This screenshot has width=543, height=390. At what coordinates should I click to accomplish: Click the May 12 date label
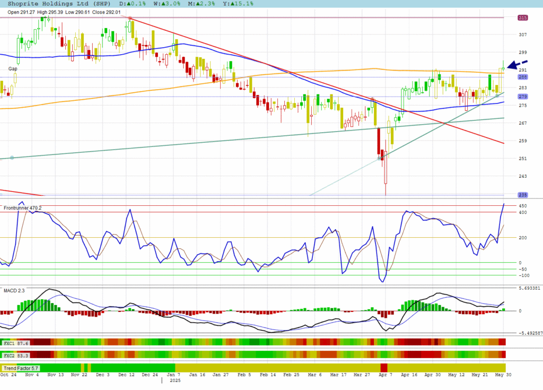(x=456, y=375)
